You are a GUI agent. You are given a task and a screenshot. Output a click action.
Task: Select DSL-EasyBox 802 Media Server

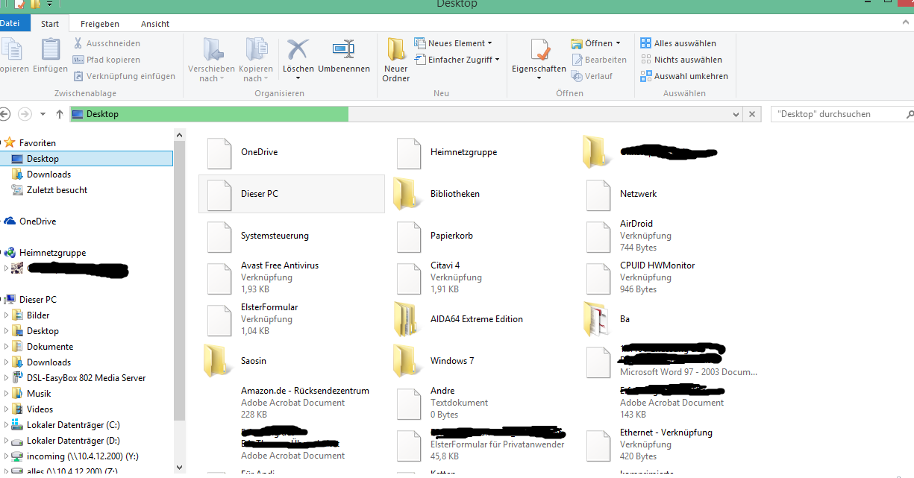[x=86, y=378]
